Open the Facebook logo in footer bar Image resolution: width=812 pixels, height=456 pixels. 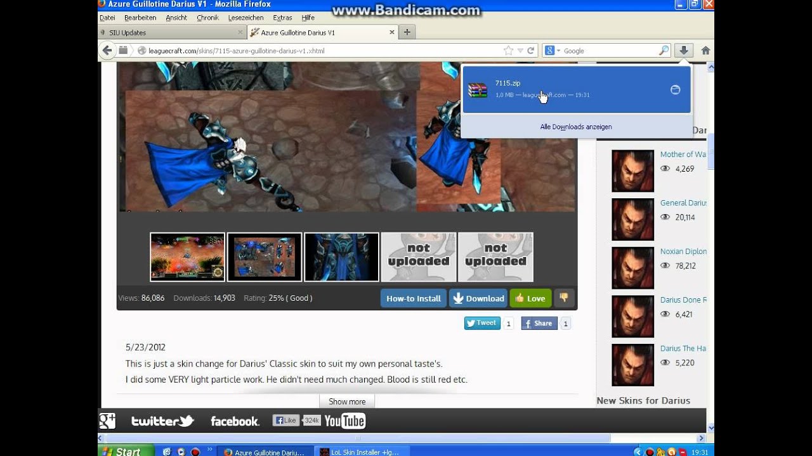click(235, 421)
